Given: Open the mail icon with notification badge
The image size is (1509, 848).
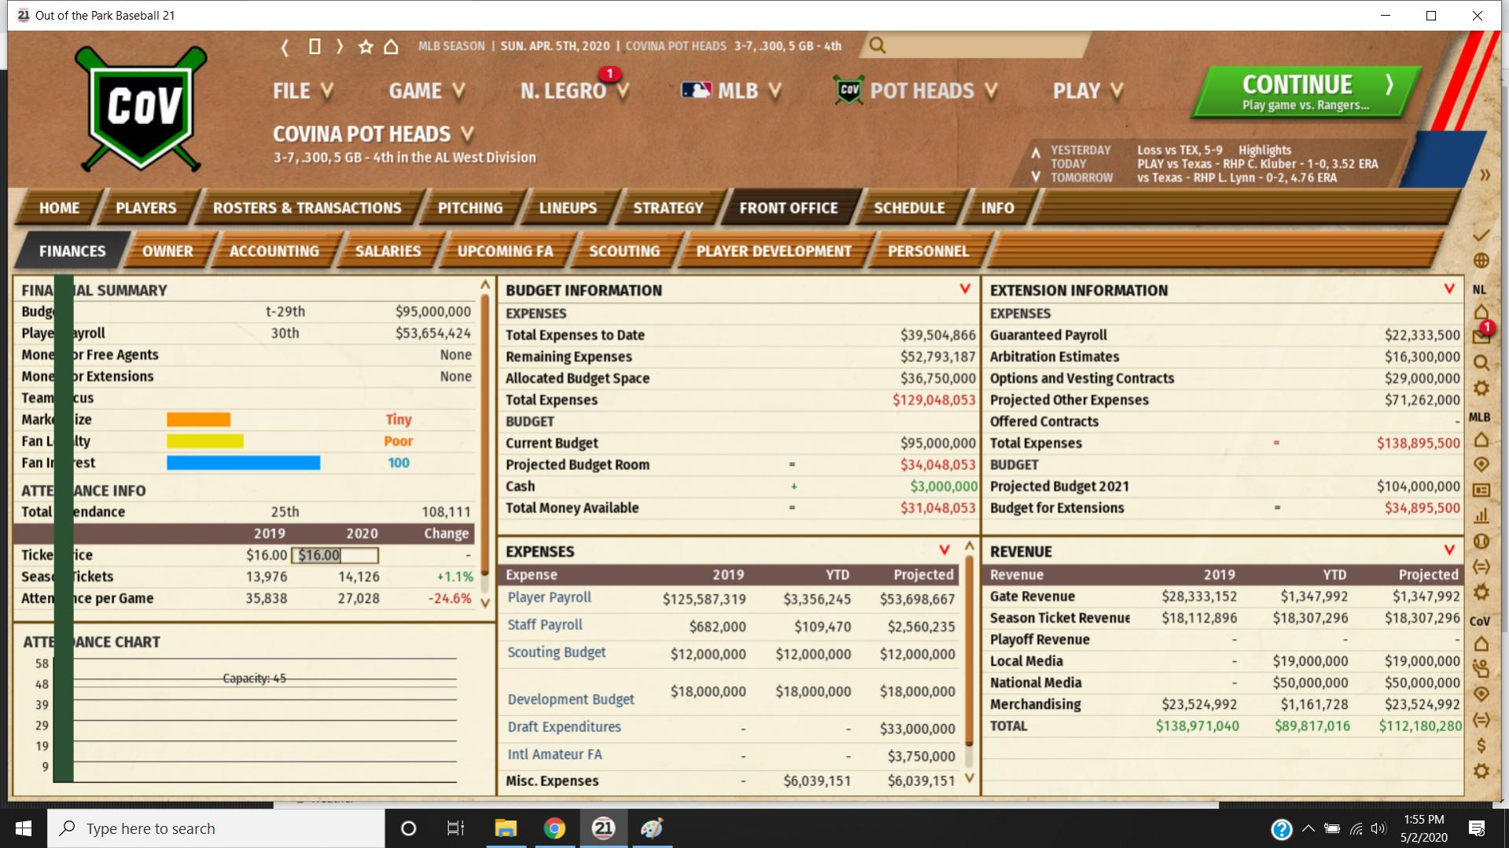Looking at the screenshot, I should pos(1481,336).
